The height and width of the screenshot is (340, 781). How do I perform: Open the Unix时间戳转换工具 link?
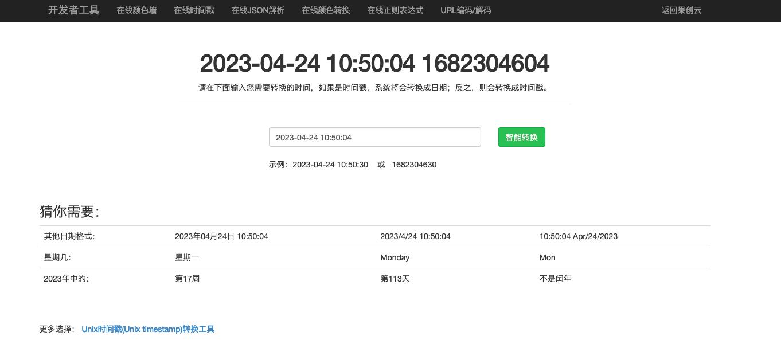[148, 329]
